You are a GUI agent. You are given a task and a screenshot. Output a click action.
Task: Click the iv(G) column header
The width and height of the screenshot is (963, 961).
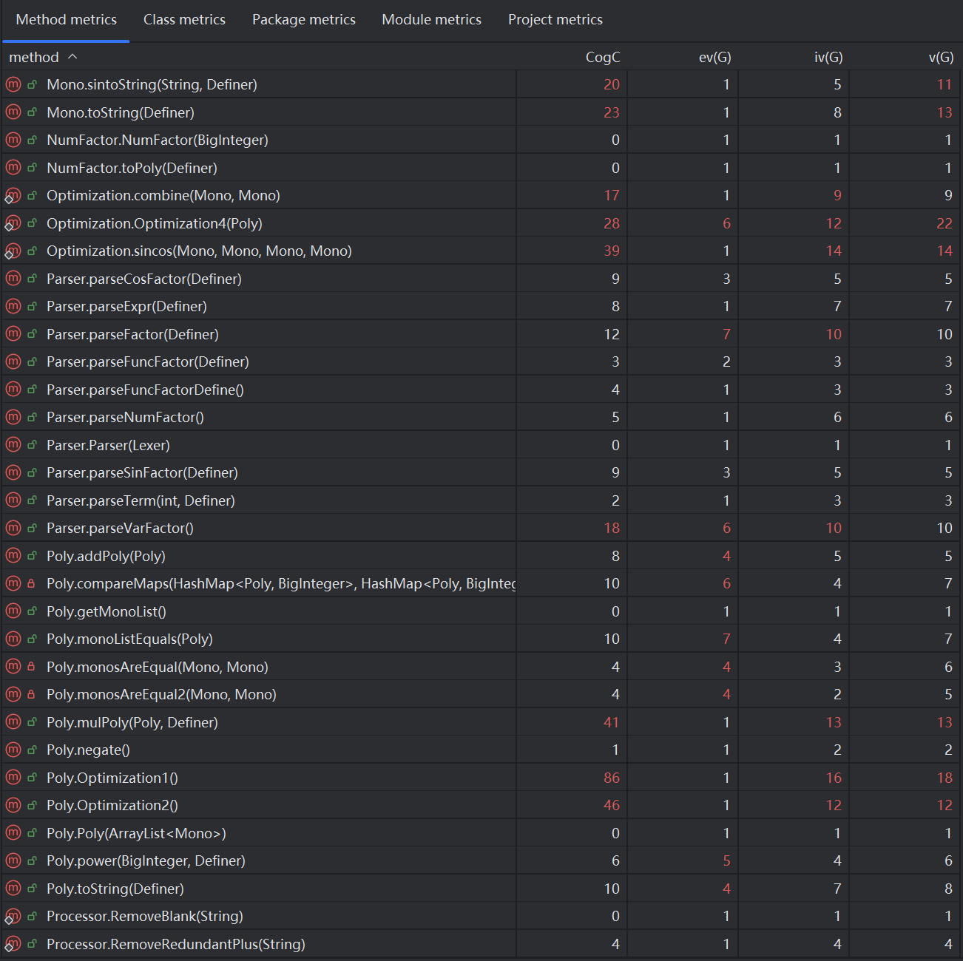click(x=828, y=57)
